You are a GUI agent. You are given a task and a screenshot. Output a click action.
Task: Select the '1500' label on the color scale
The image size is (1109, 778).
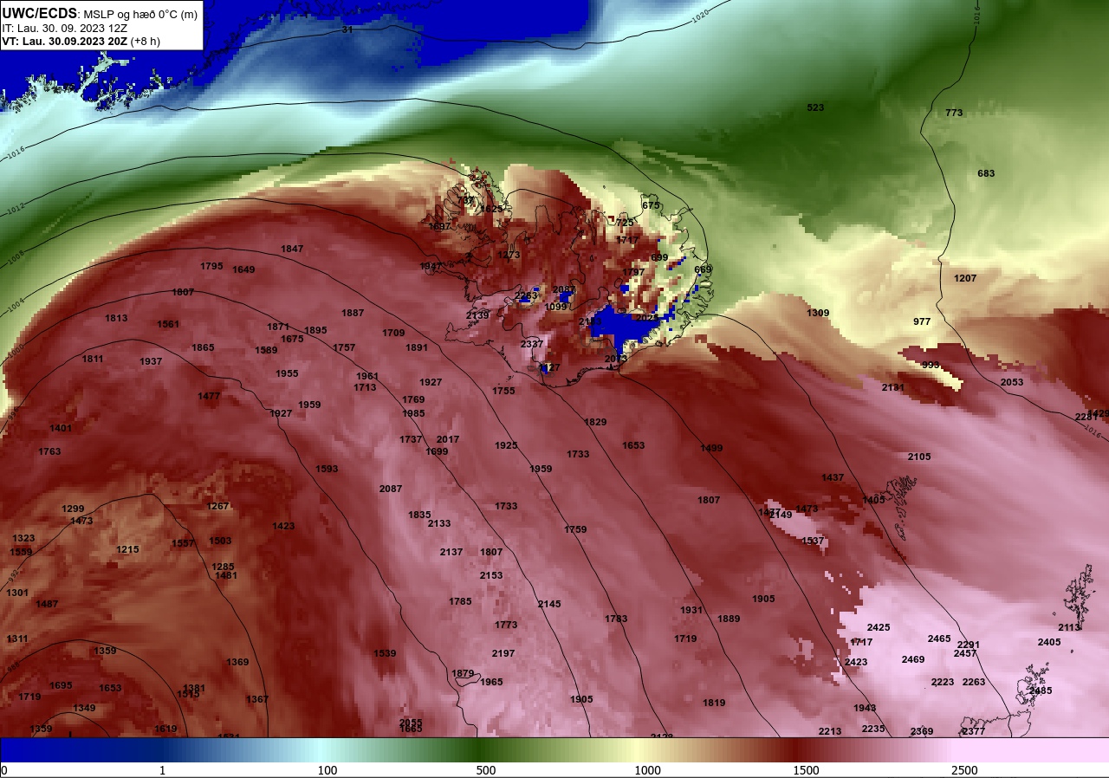click(806, 770)
